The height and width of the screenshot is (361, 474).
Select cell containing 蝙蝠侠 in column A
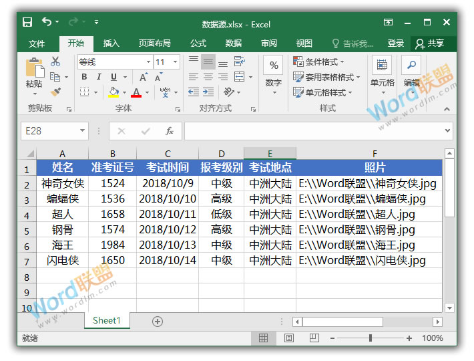(63, 199)
